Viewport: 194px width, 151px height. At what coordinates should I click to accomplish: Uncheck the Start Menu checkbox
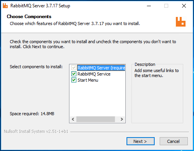pyautogui.click(x=74, y=80)
